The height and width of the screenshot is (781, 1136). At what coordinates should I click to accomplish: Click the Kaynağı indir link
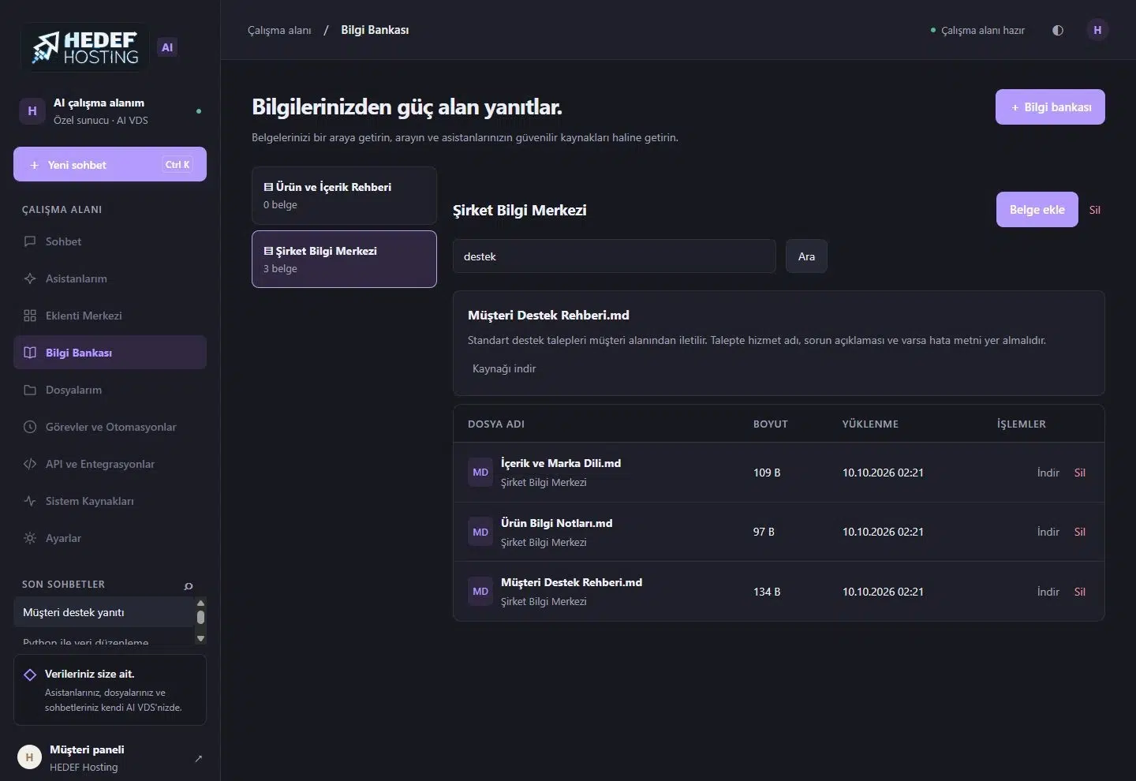[504, 368]
